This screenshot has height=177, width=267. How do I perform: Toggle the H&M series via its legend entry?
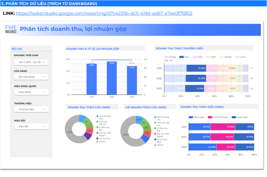208,57
